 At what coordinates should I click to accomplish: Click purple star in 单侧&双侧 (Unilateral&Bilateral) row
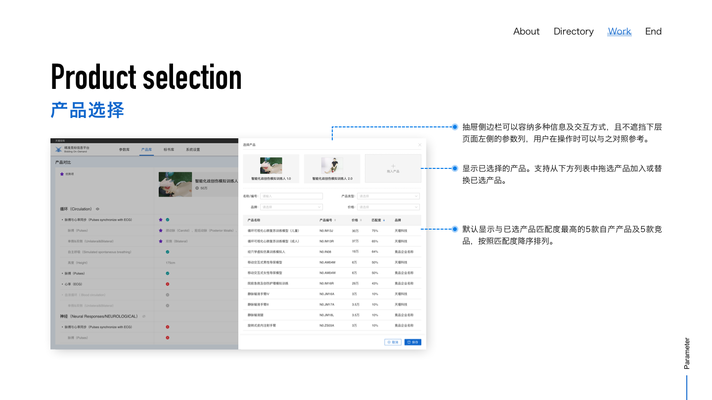(161, 241)
